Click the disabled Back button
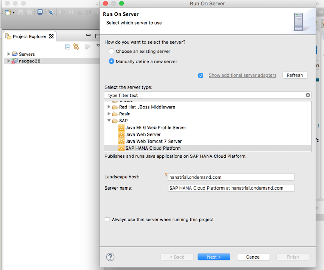The height and width of the screenshot is (270, 324). 177,257
